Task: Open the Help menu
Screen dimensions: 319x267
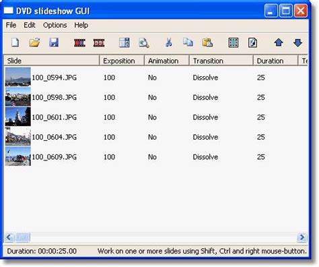Action: pyautogui.click(x=81, y=25)
